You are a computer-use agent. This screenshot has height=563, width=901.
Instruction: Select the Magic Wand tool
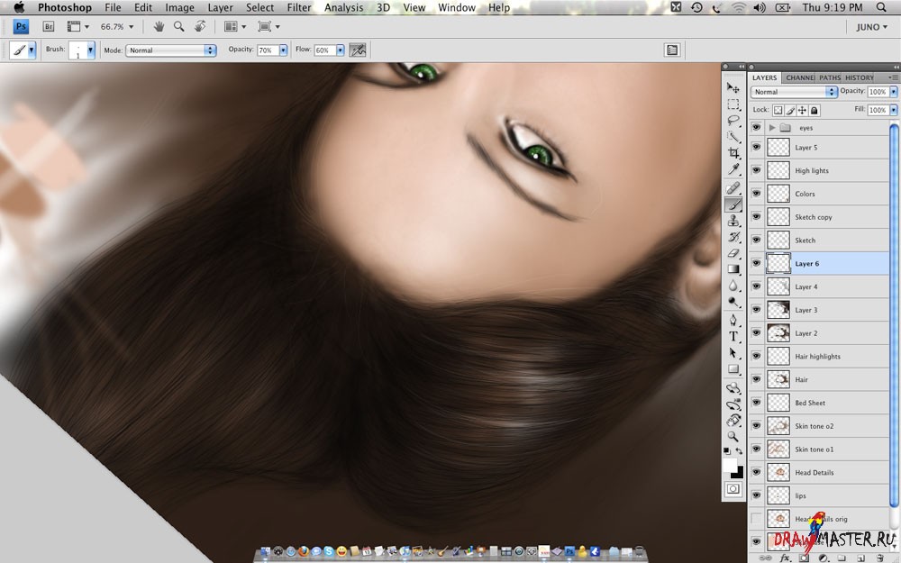pos(733,137)
